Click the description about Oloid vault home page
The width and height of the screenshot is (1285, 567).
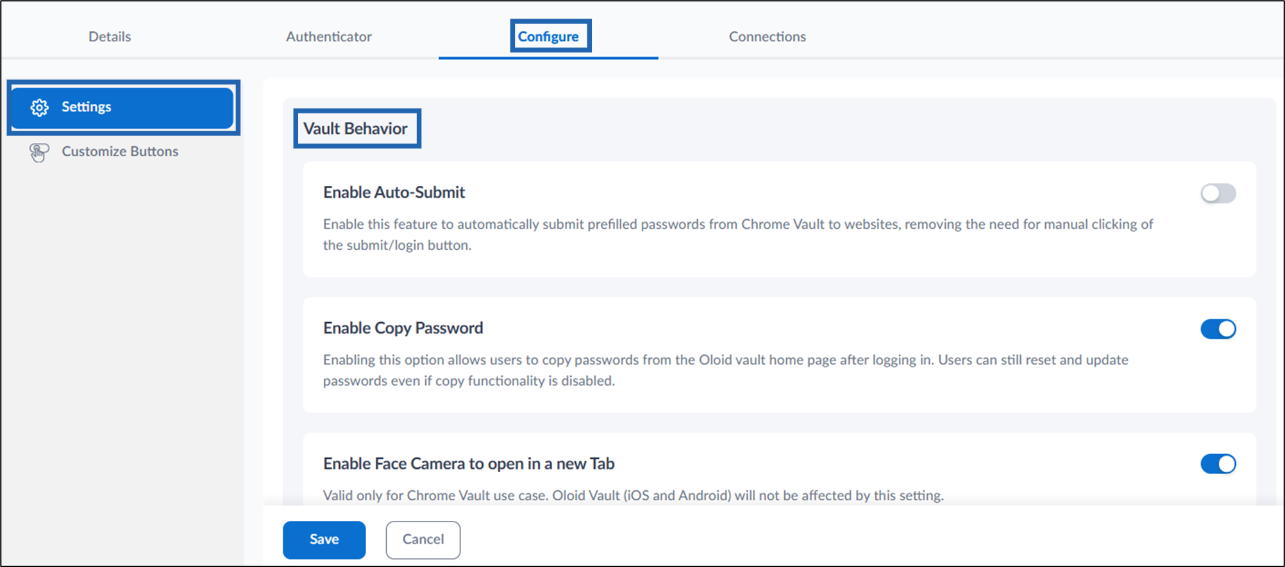click(x=726, y=370)
